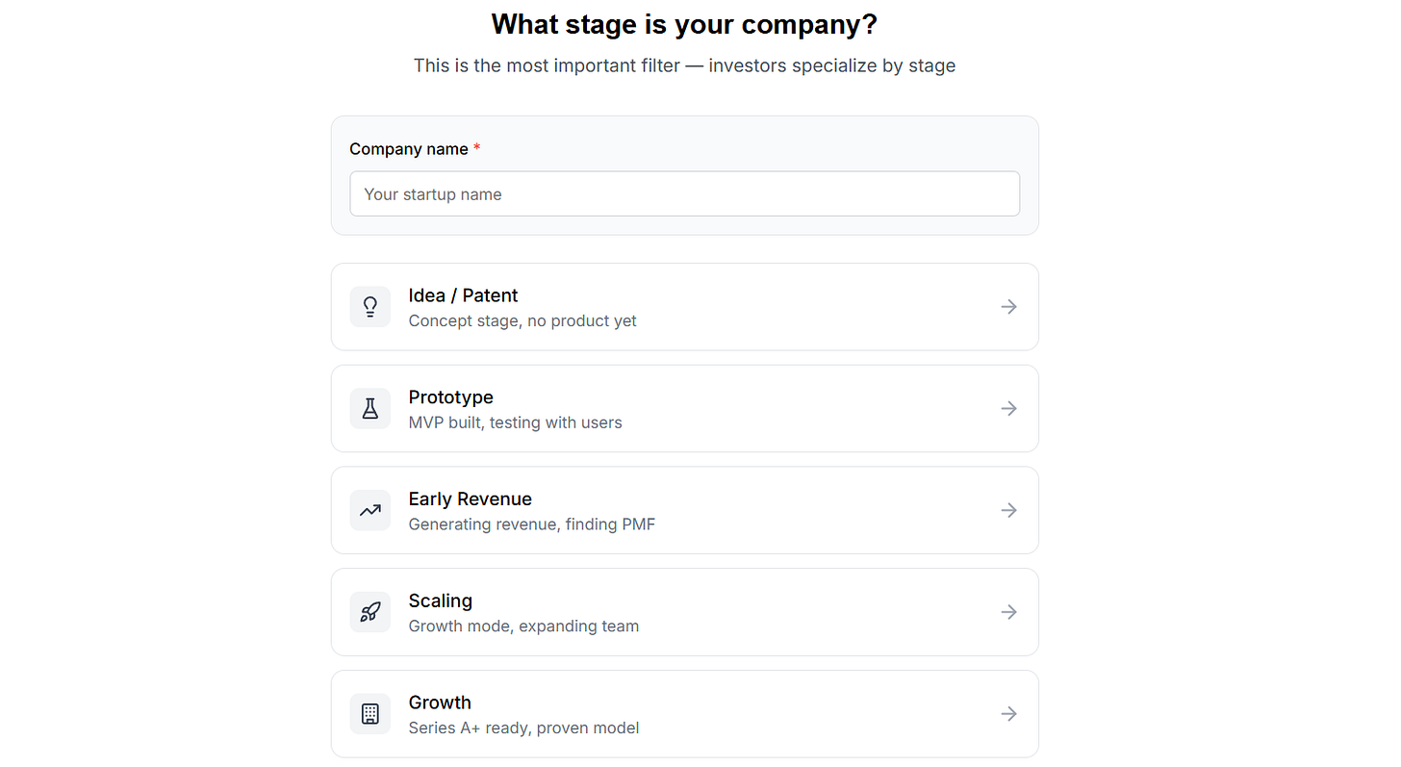Click 'Series A+ ready, proven model' text
Viewport: 1401px width, 767px height.
point(523,729)
